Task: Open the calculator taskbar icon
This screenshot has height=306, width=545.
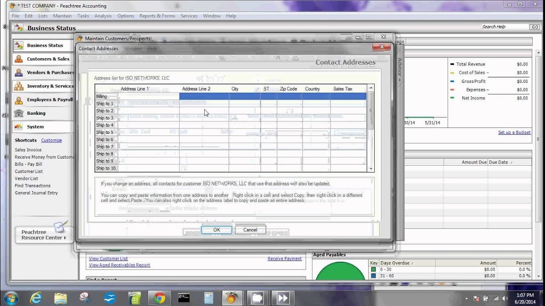Action: pos(209,298)
